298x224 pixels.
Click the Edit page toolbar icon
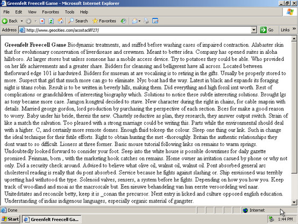(155, 21)
